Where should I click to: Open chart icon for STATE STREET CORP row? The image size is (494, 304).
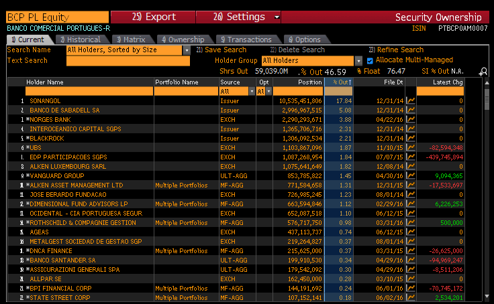point(411,297)
